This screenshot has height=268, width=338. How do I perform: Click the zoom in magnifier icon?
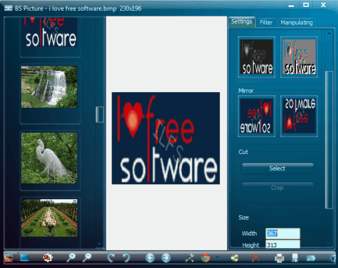click(x=71, y=257)
